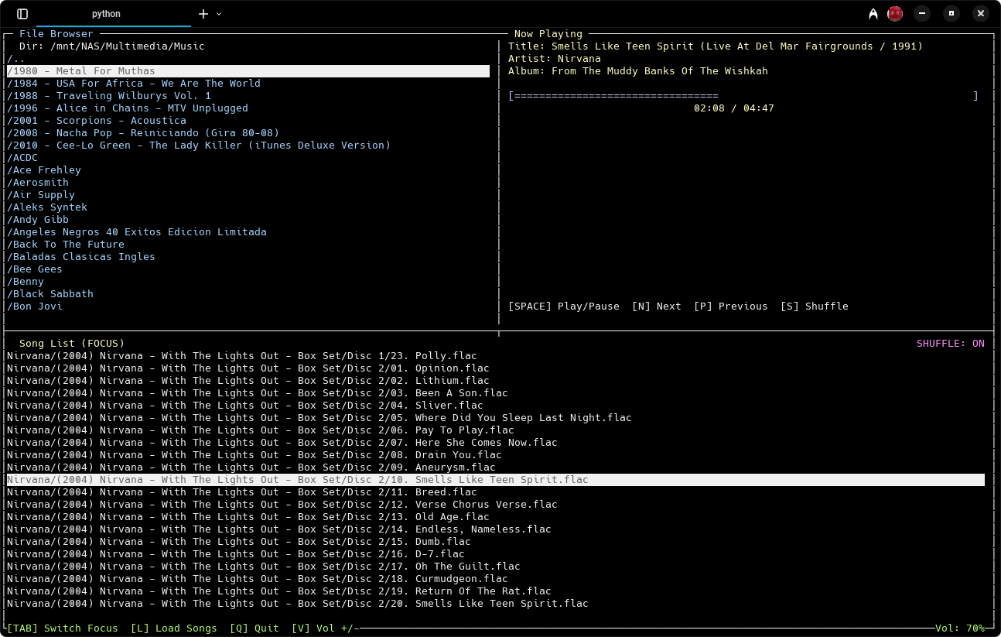Select song Disc 2/06. Pay To Play.flac
1001x637 pixels.
click(x=261, y=430)
